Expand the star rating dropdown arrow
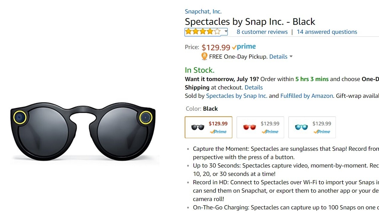The height and width of the screenshot is (213, 379). coord(226,31)
